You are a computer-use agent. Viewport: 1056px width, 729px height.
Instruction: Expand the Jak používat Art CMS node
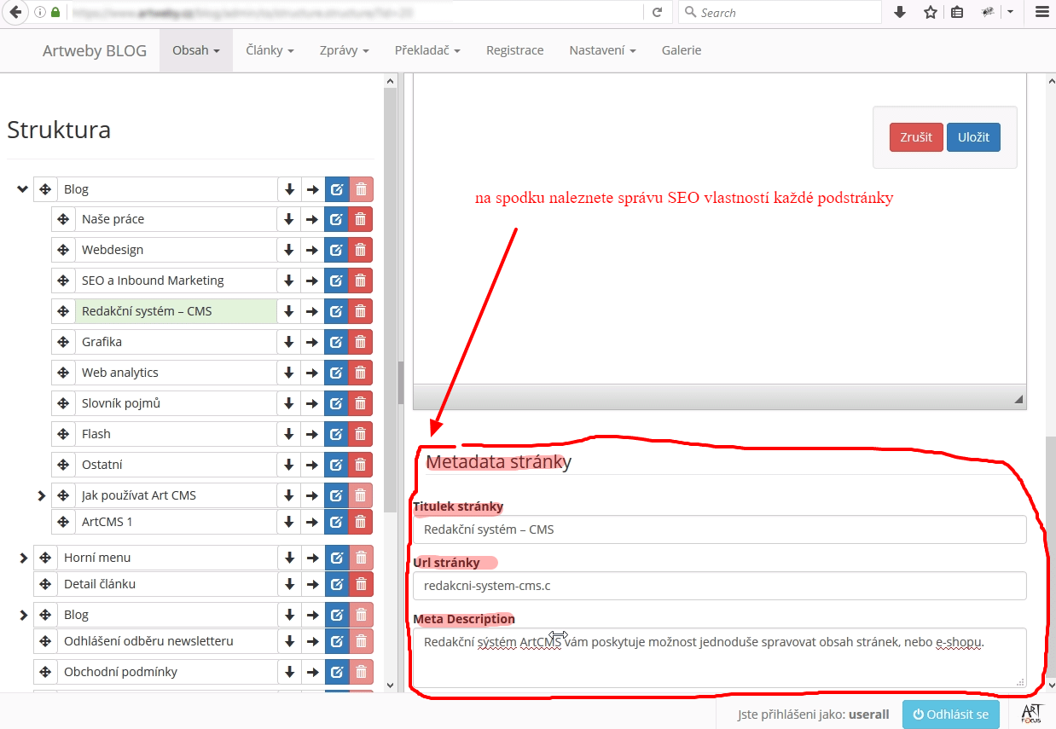tap(41, 495)
